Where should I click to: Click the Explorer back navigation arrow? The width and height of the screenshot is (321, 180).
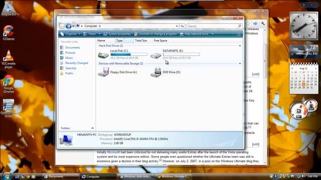(62, 26)
